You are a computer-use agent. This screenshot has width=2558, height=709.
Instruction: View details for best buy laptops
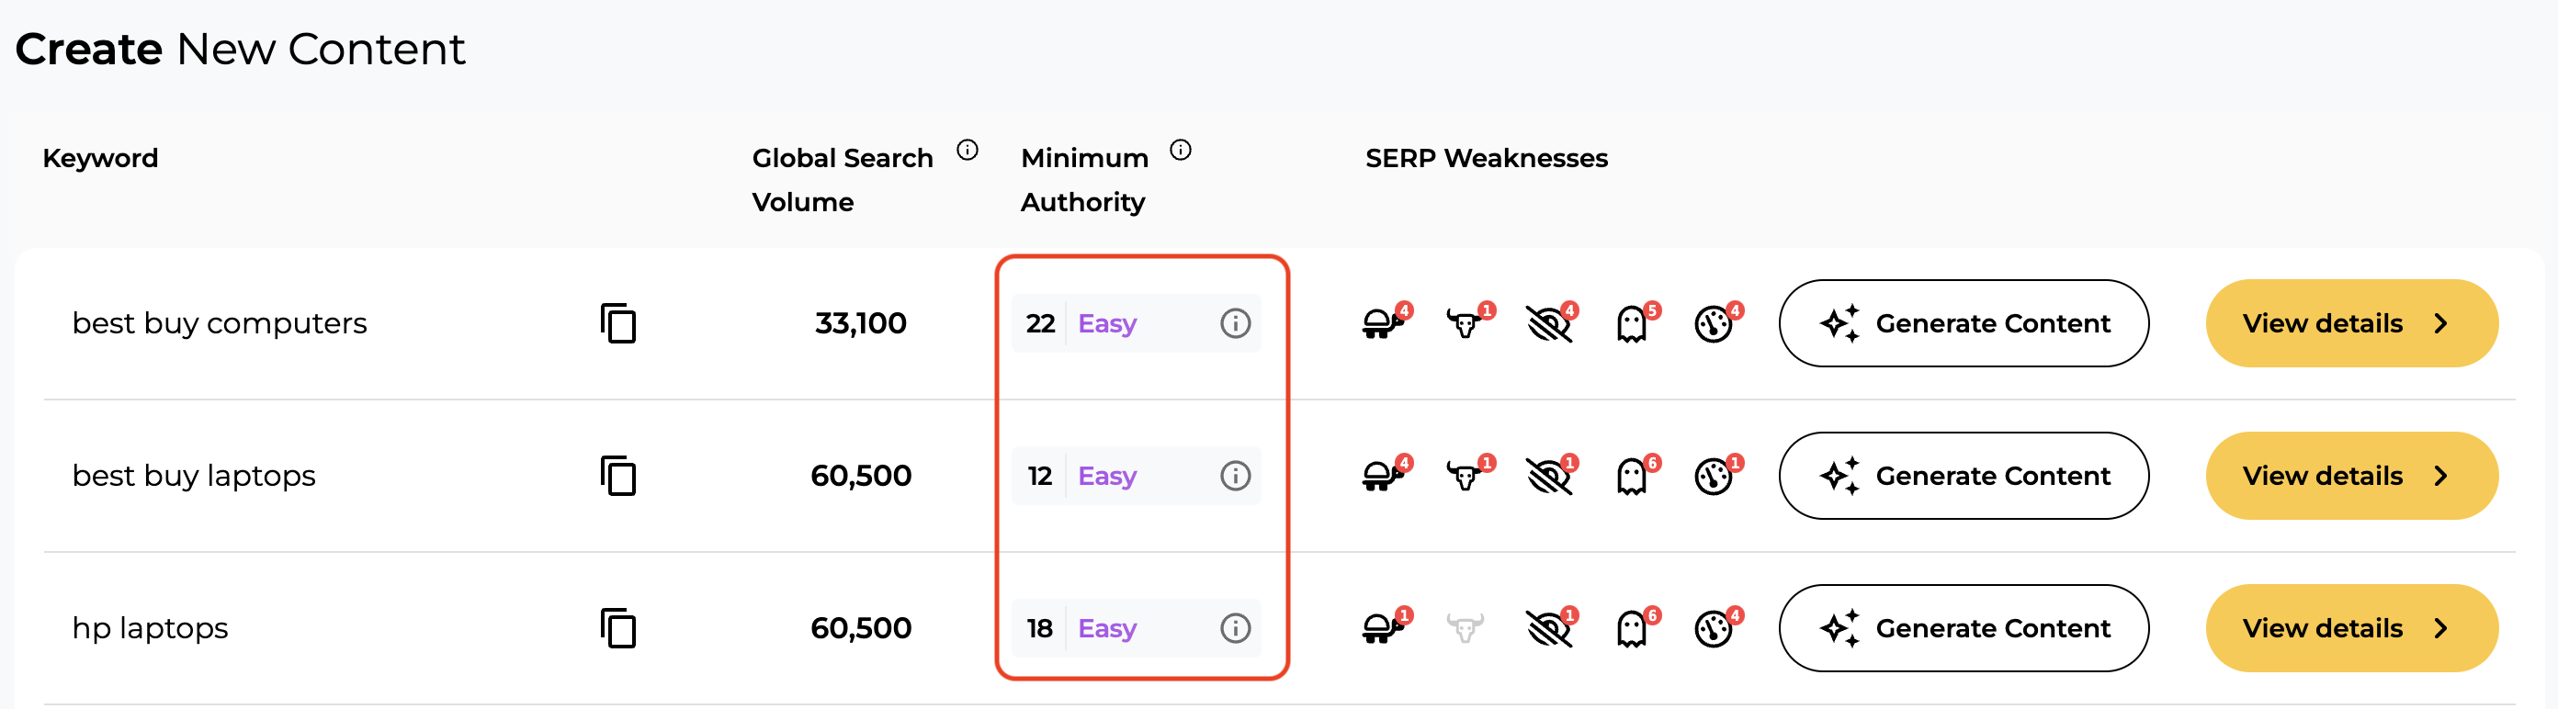tap(2350, 476)
